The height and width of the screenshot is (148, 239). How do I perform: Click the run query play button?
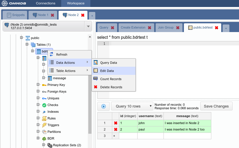coord(103,106)
